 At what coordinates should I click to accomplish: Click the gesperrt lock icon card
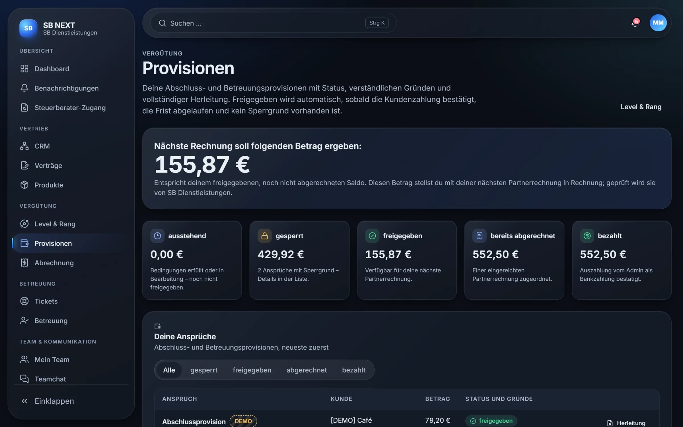pos(265,236)
